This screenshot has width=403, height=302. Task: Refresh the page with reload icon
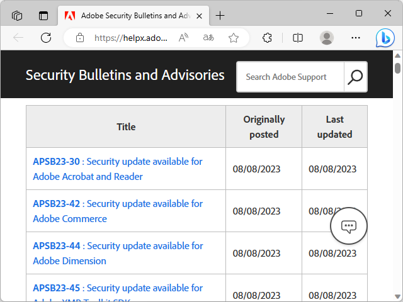click(46, 38)
